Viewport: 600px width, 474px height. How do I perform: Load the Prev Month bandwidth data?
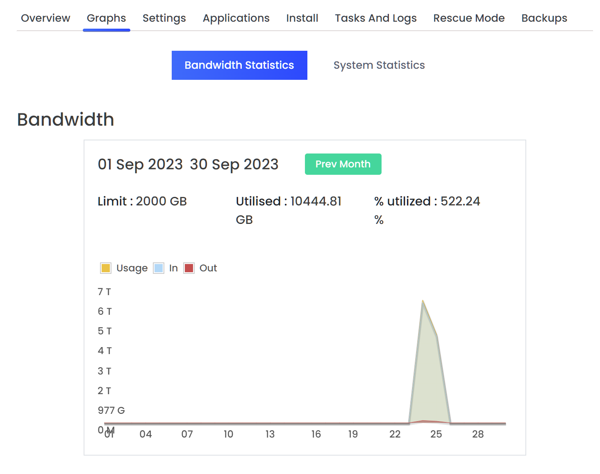pos(343,164)
